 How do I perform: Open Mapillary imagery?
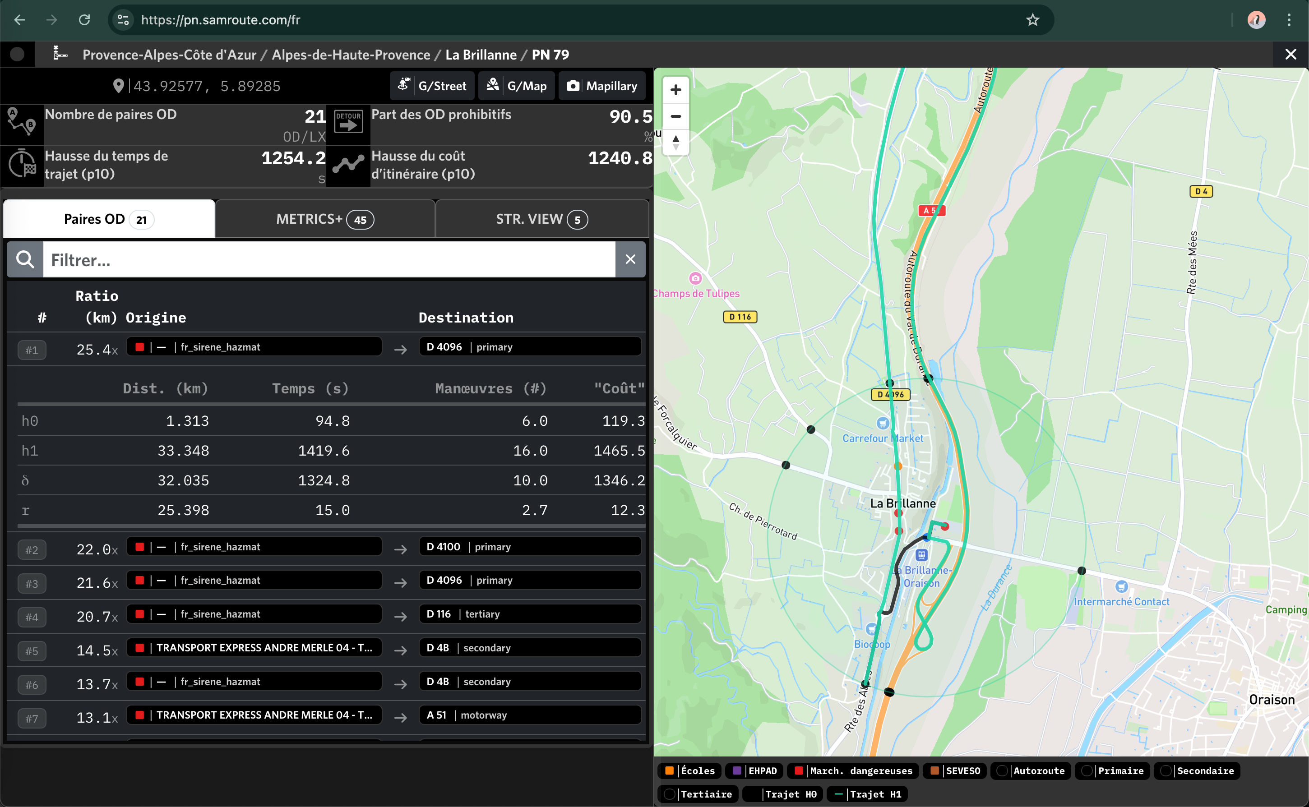[x=601, y=86]
